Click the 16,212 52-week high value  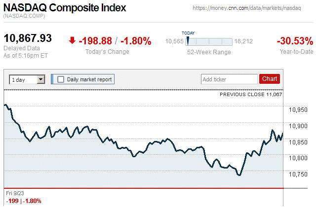point(244,41)
